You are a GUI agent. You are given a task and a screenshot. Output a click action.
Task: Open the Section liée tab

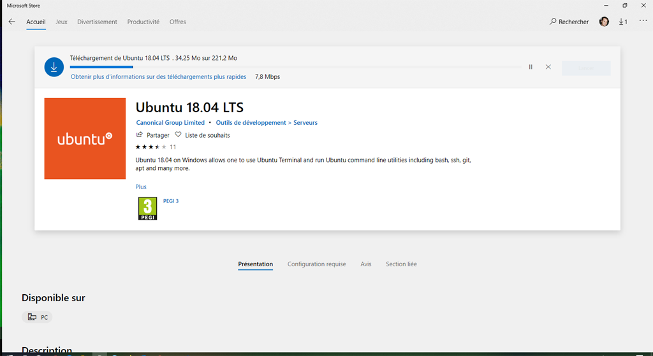(401, 264)
